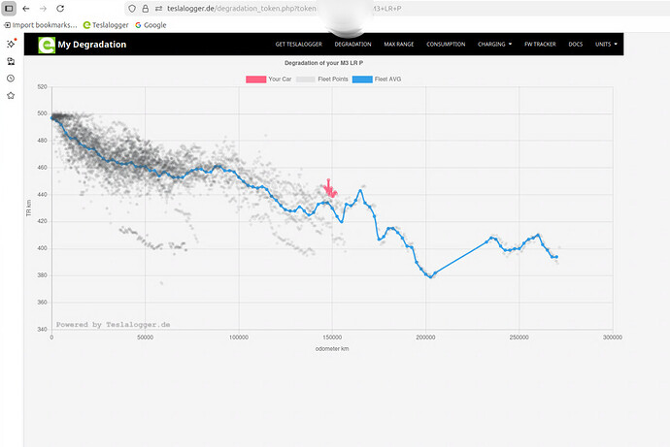Open the Units dropdown menu
670x447 pixels.
pos(605,45)
